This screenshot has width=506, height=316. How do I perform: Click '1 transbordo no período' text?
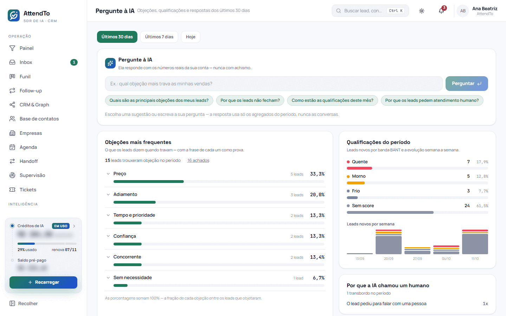369,293
